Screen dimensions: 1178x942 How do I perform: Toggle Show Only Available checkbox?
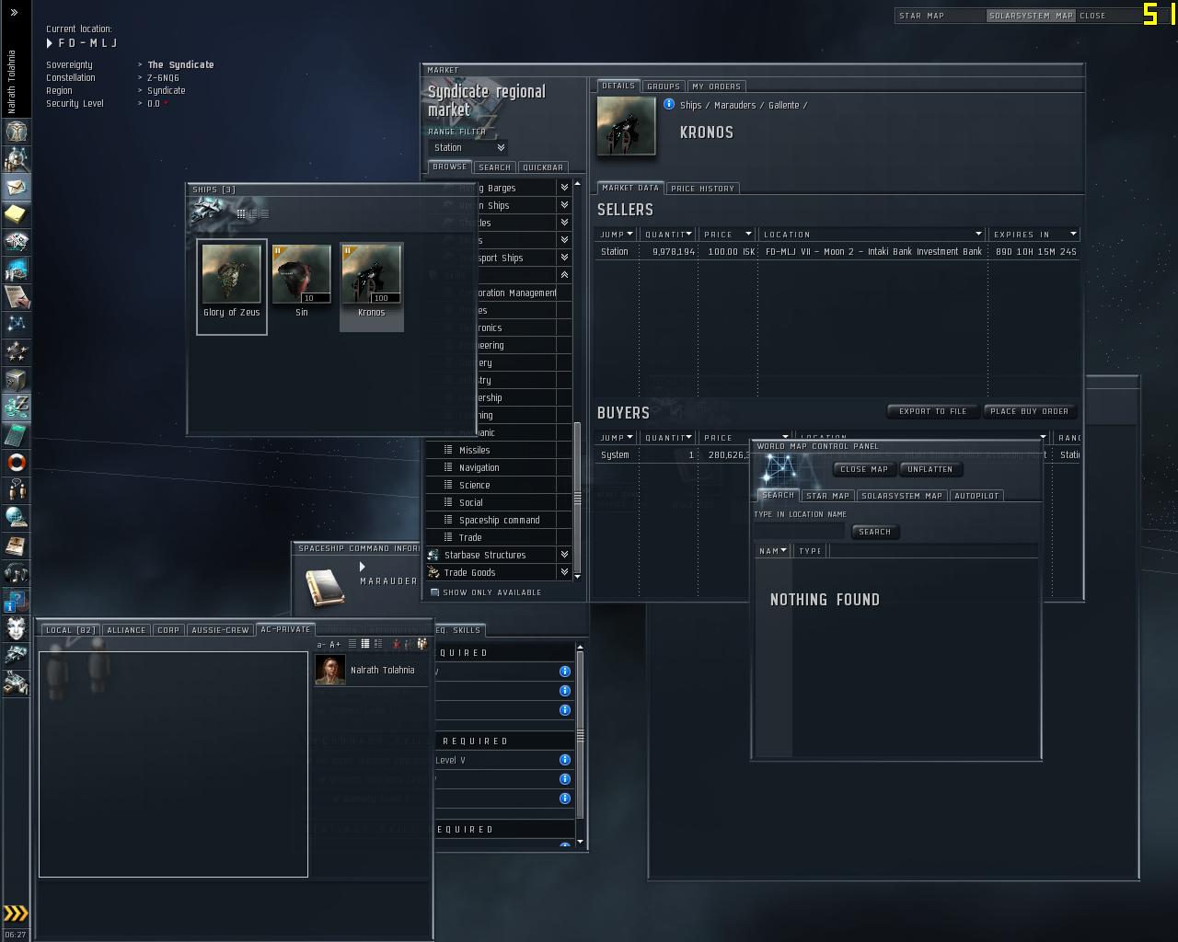click(x=434, y=592)
